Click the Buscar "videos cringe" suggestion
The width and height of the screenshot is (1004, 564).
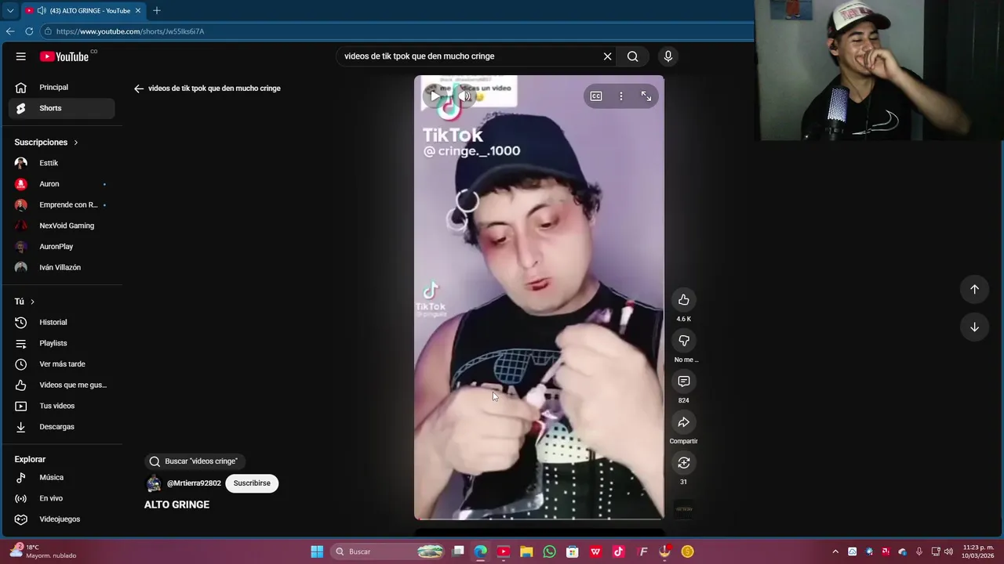(x=194, y=461)
